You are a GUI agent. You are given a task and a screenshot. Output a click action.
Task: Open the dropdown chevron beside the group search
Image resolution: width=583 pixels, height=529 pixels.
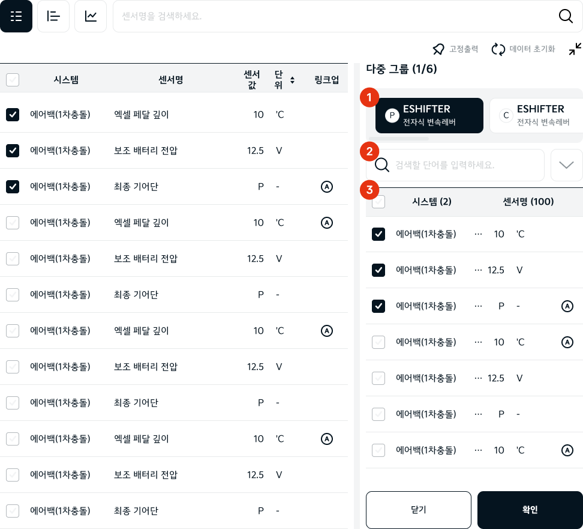pos(566,165)
